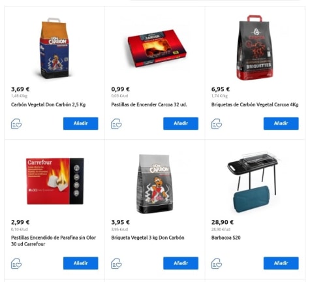Open Don Carbón 2,5 Kg bag image
This screenshot has height=282, width=310.
pyautogui.click(x=54, y=48)
